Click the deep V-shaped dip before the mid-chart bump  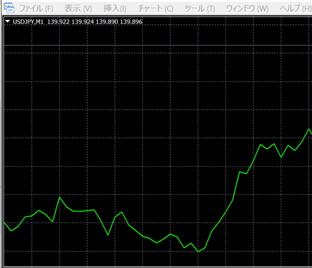pyautogui.click(x=108, y=235)
